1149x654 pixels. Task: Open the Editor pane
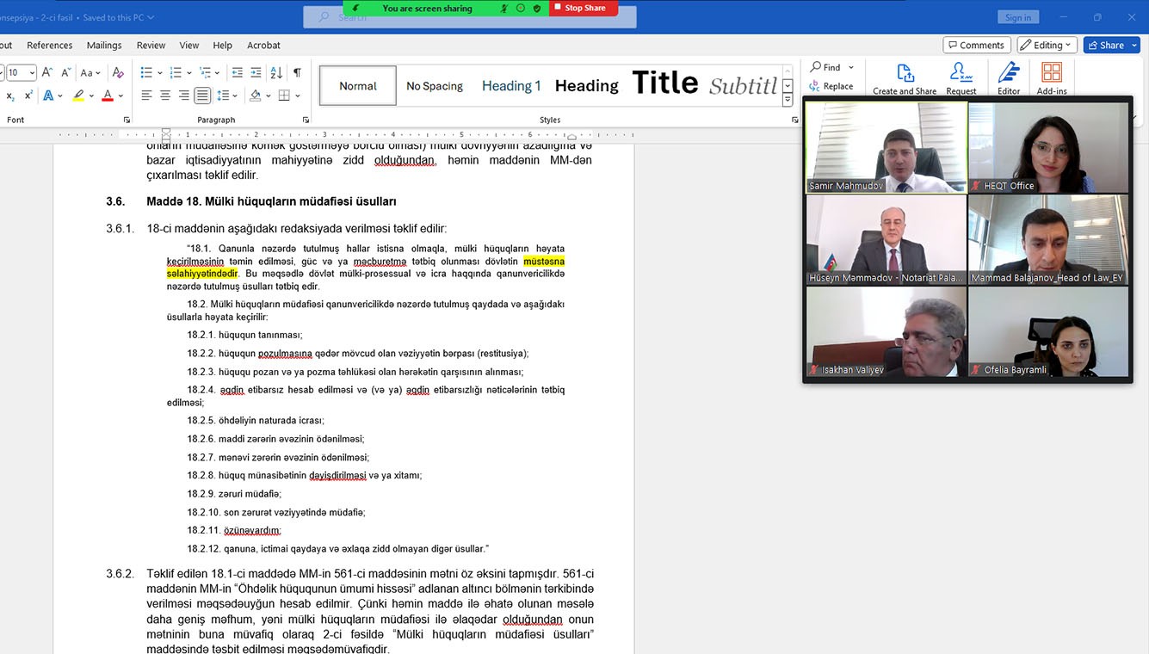1009,79
